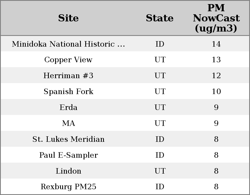Click PM value 12 in Herriman #3 row
Viewport: 250px width, 195px height.
pos(216,76)
